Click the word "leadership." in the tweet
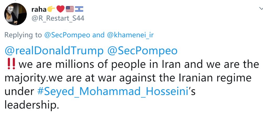263x113 pixels. pos(30,105)
